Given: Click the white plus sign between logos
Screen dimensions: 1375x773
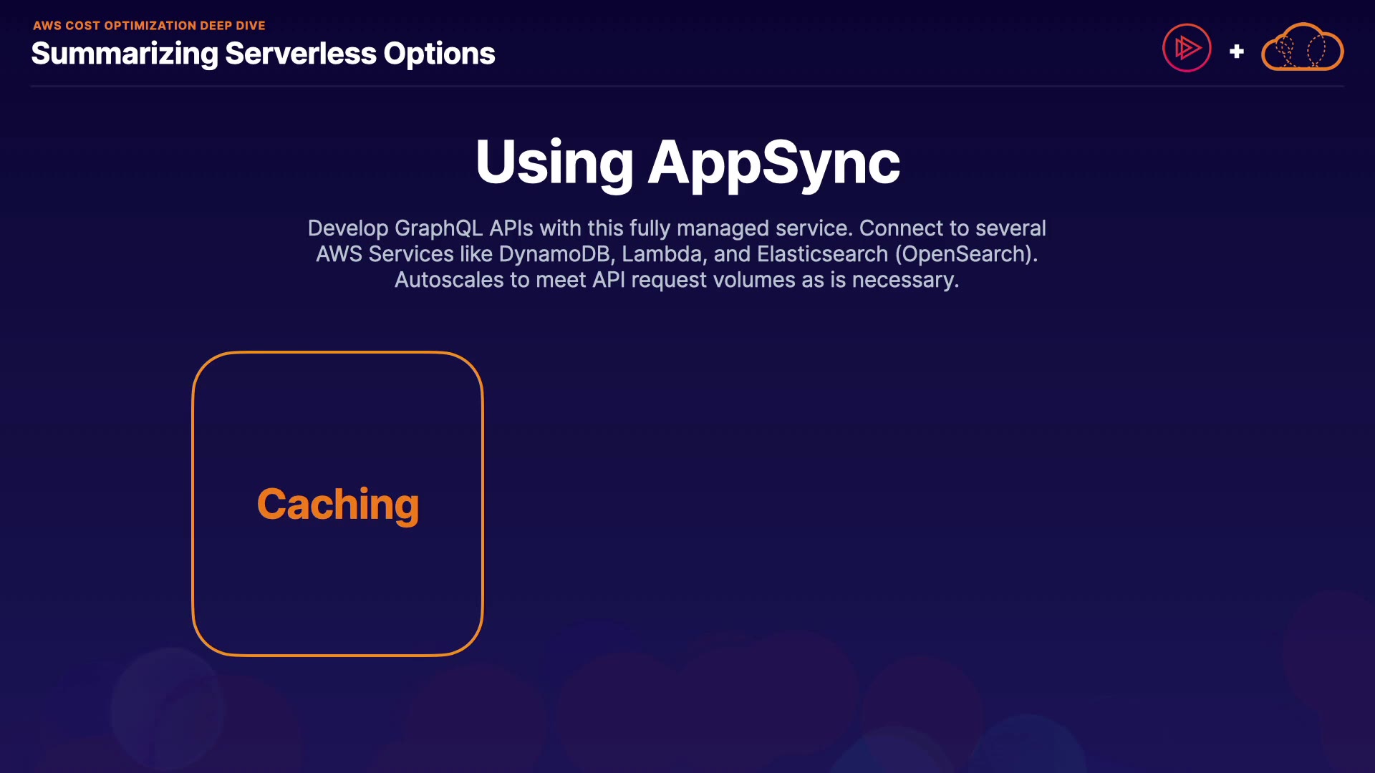Looking at the screenshot, I should [x=1236, y=52].
